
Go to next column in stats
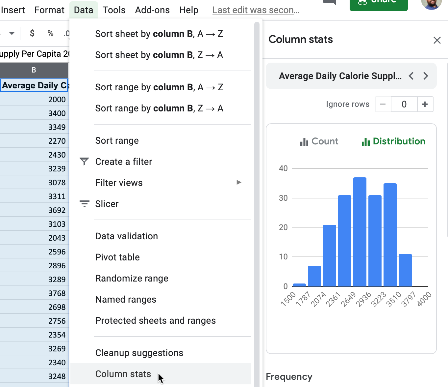pyautogui.click(x=426, y=76)
